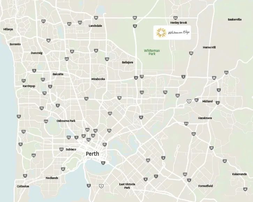Screen dimensions: 253x202
Task: Click the Midland suburb label
Action: (x=208, y=101)
